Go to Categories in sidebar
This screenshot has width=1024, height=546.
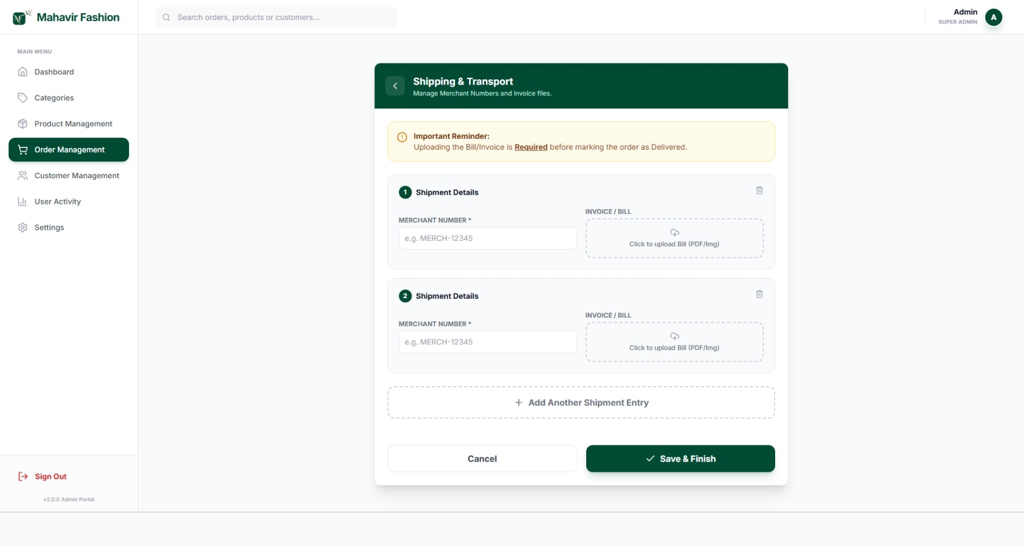[x=54, y=98]
